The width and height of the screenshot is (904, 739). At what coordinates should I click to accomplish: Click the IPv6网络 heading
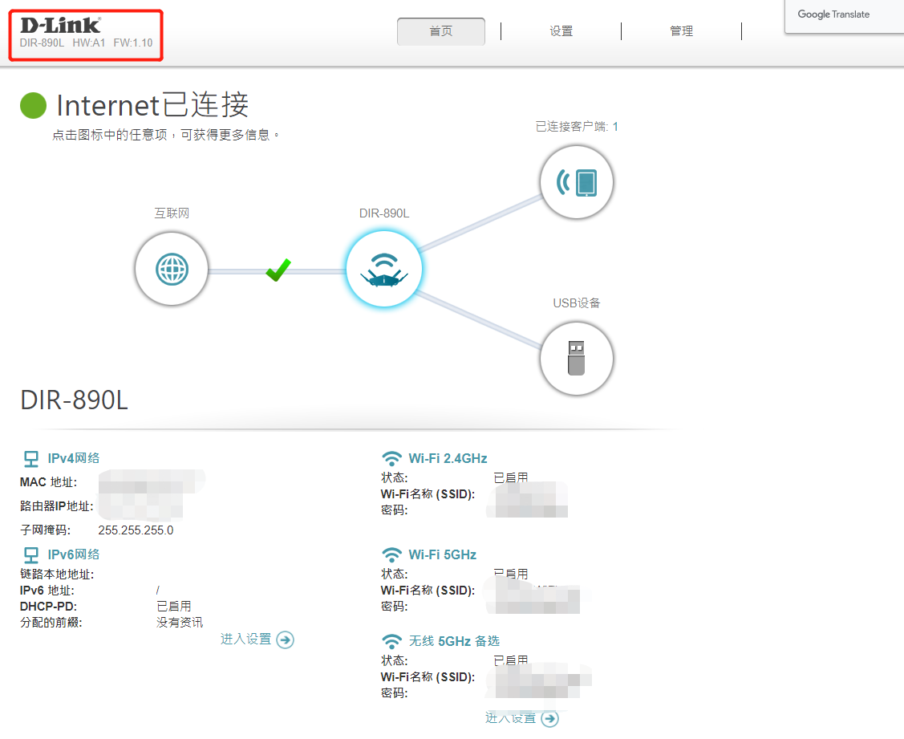pyautogui.click(x=73, y=554)
